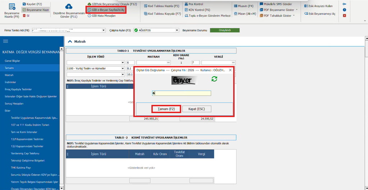Click the first-row Matrah ellipsis button
This screenshot has height=190, width=368.
(x=168, y=63)
